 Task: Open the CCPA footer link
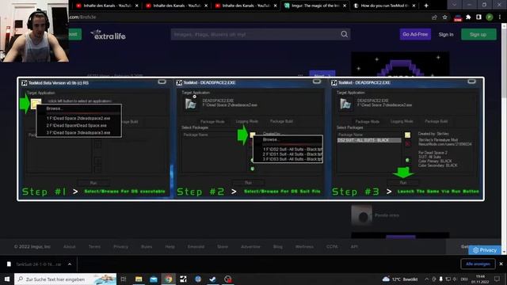coord(332,246)
